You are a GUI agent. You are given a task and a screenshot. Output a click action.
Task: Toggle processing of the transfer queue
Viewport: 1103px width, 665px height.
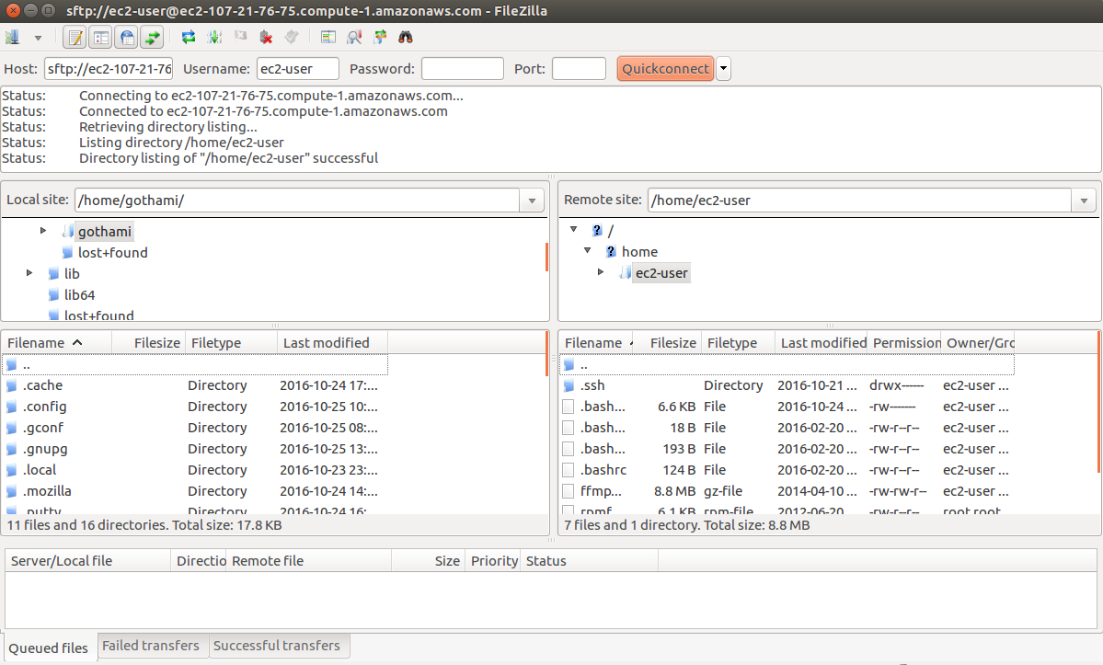[214, 38]
